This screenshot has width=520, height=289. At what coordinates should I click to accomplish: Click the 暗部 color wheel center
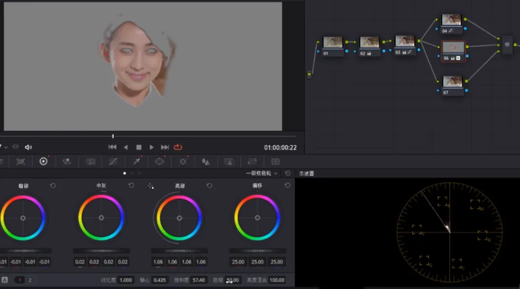click(x=23, y=218)
